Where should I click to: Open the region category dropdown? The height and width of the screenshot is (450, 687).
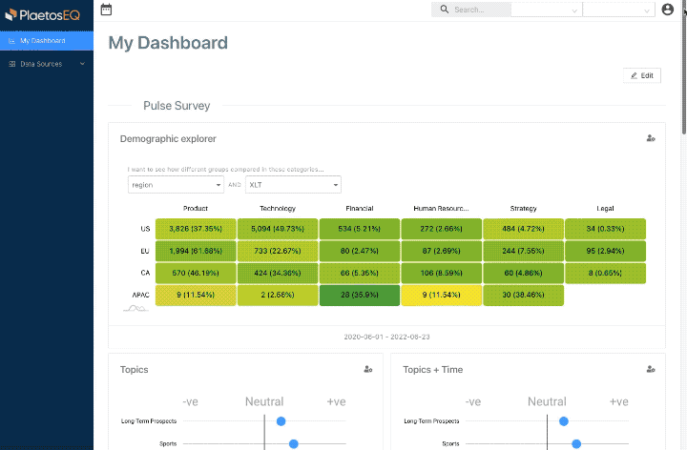point(176,185)
